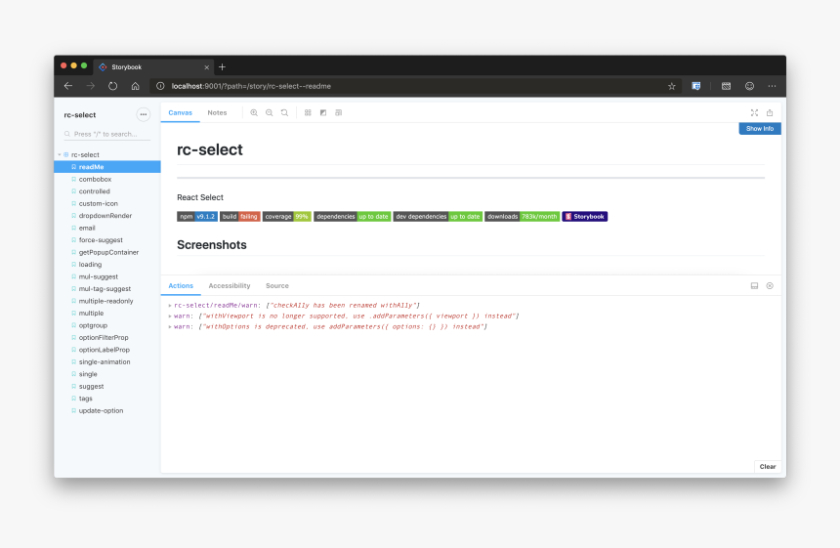Click the site info icon in address bar

point(160,86)
